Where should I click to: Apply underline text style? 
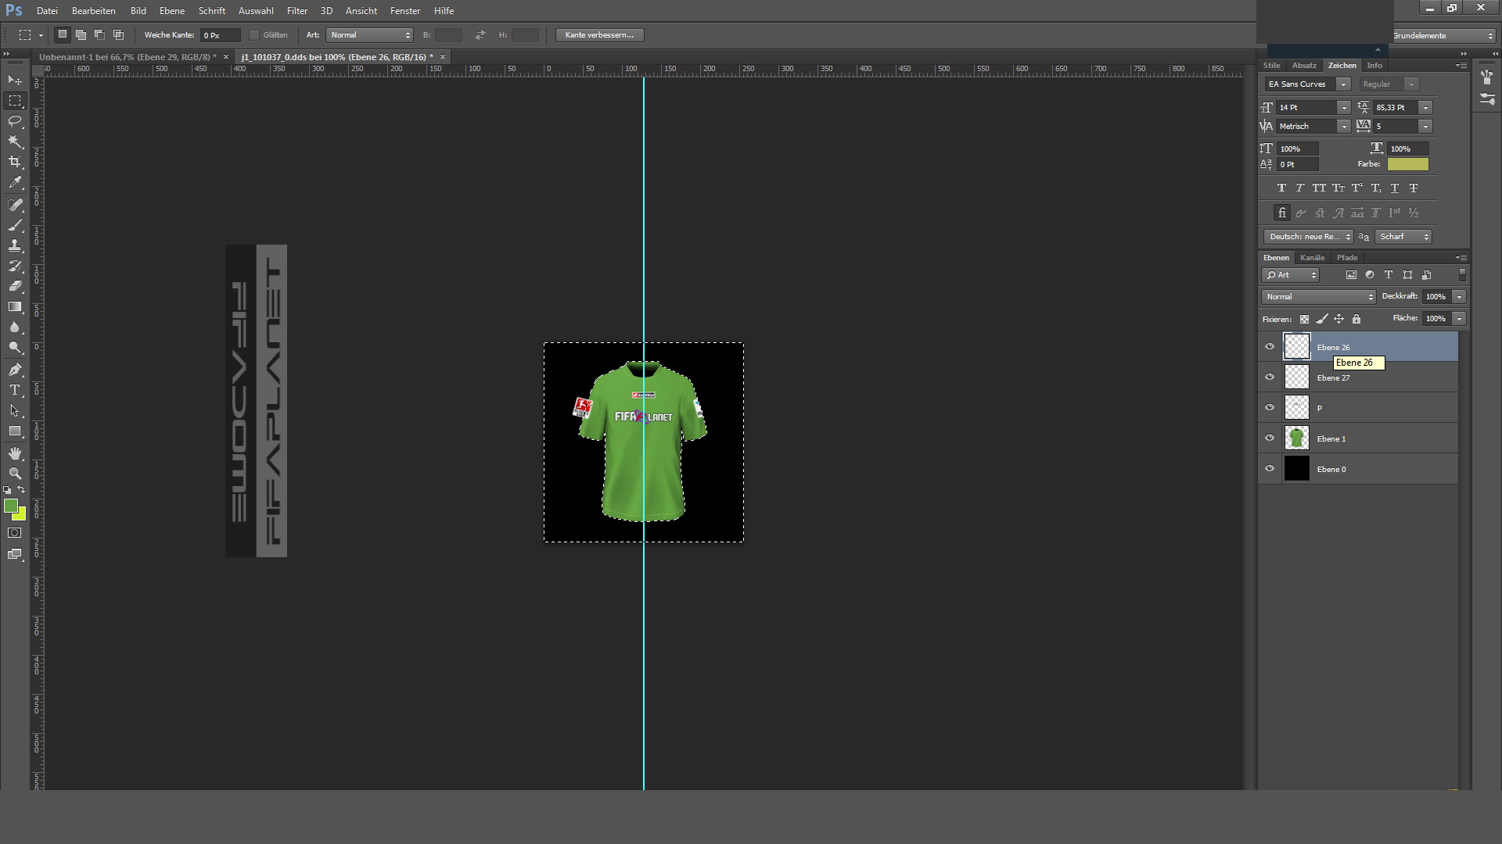1394,188
